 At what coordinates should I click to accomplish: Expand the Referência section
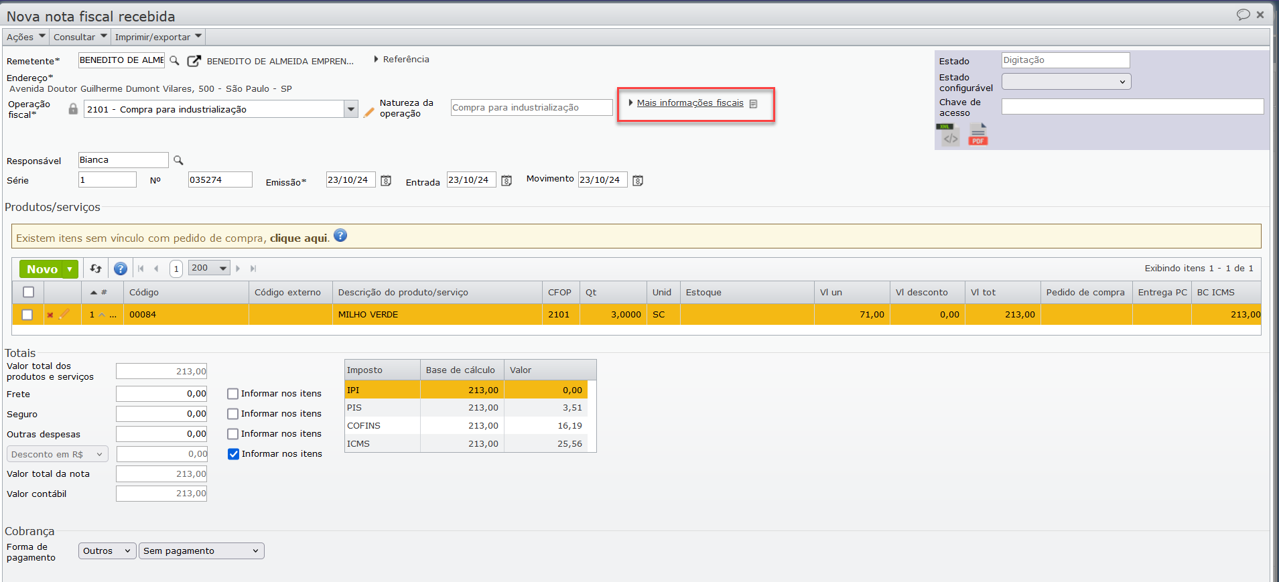(x=402, y=60)
